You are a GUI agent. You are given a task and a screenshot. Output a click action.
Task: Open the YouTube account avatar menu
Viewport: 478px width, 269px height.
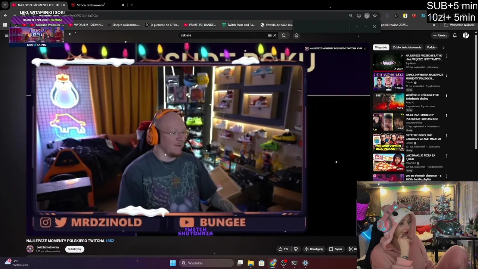pos(466,35)
